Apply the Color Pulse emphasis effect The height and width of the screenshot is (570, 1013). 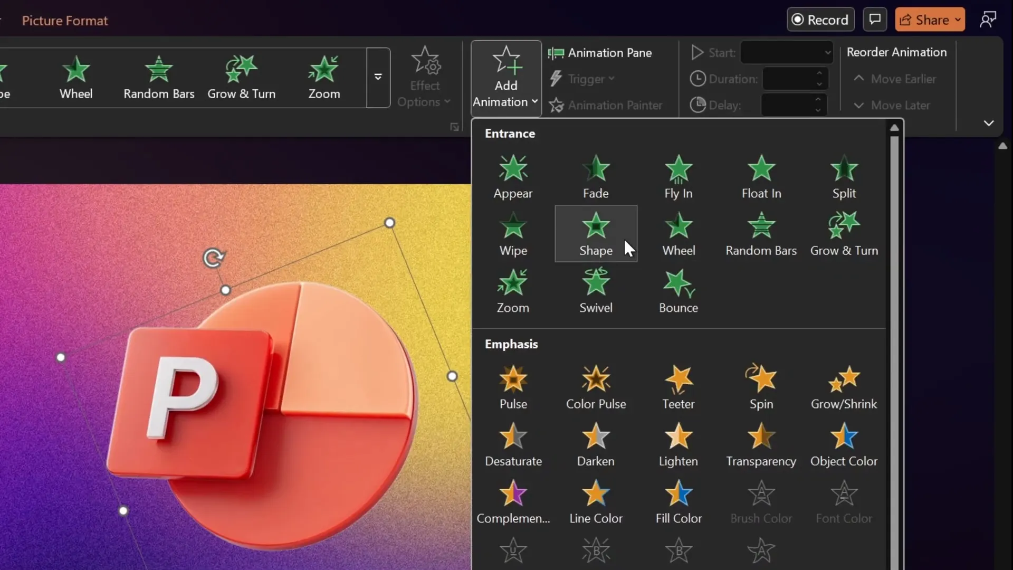[x=596, y=387]
